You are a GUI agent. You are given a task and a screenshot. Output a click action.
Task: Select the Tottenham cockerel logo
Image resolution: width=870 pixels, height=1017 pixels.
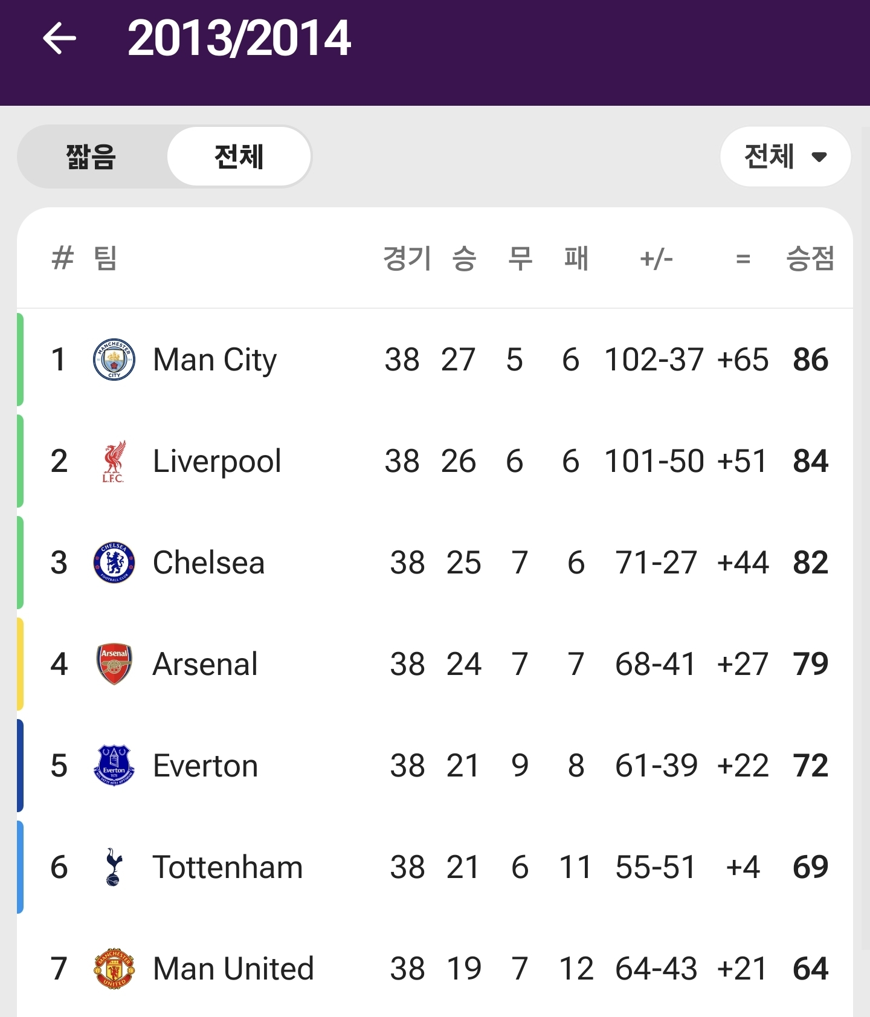114,867
